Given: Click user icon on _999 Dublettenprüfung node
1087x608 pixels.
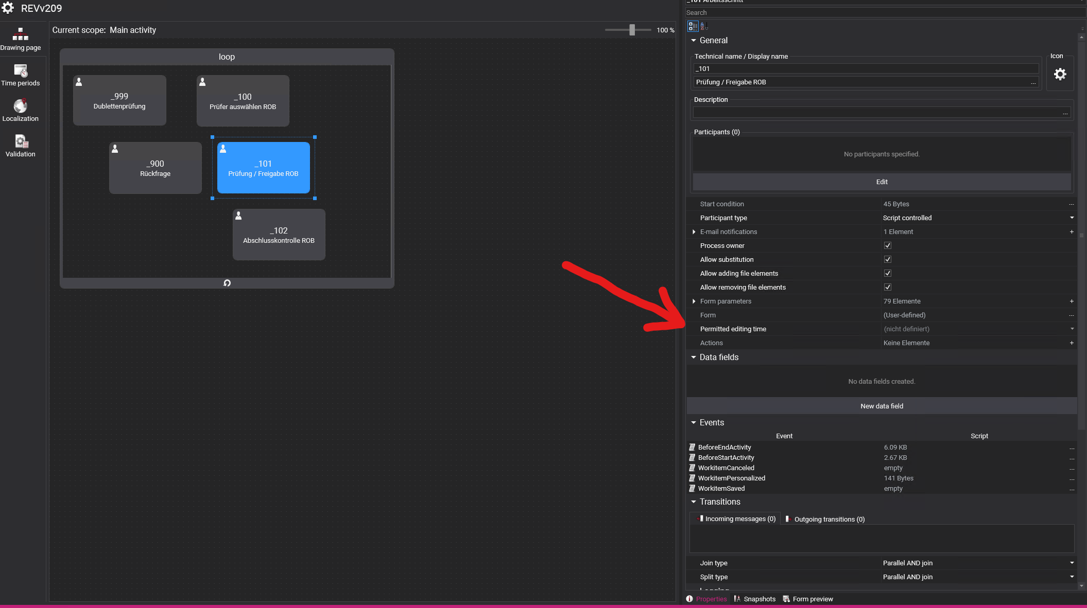Looking at the screenshot, I should coord(79,82).
